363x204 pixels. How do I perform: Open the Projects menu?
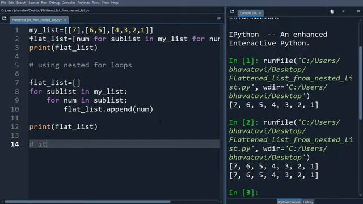(83, 2)
